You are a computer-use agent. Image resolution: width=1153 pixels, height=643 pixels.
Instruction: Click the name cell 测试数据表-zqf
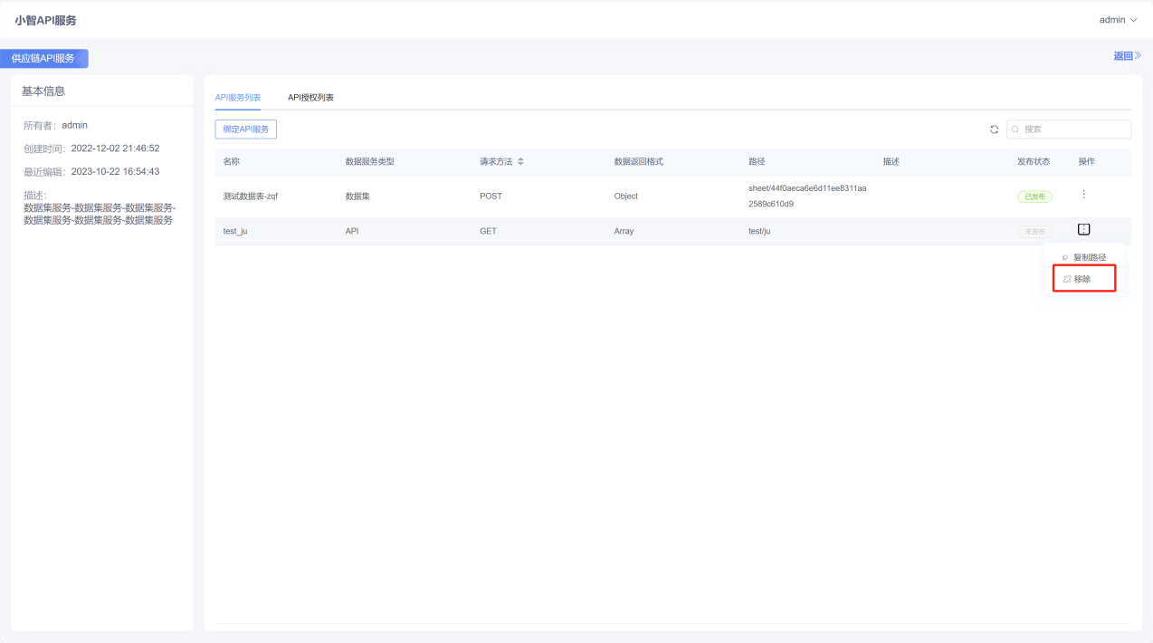tap(251, 197)
